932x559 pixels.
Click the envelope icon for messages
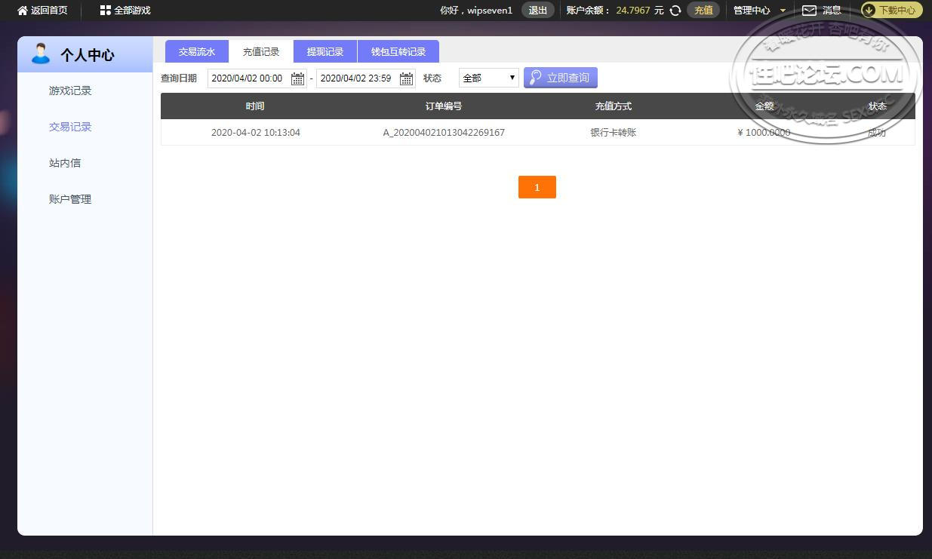(x=809, y=11)
